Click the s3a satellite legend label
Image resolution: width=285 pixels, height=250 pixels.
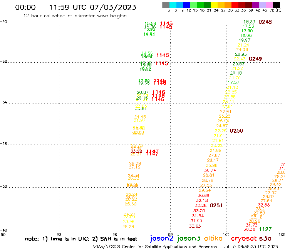click(x=265, y=238)
